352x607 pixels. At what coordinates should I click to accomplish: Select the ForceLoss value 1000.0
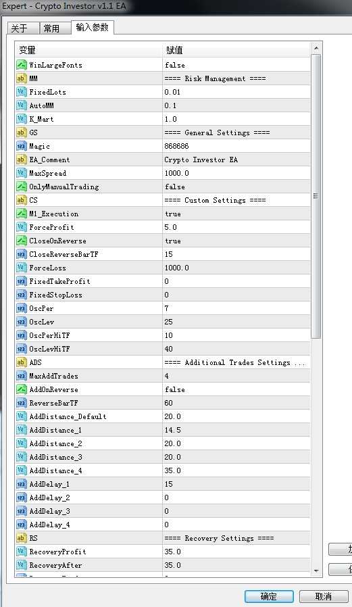[176, 268]
